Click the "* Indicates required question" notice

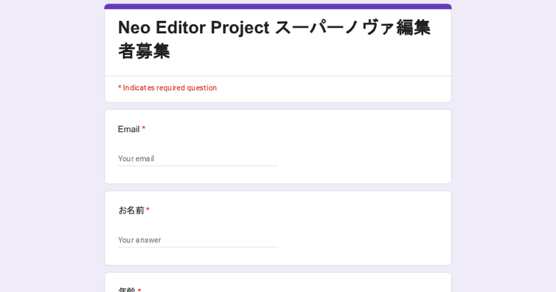click(167, 88)
